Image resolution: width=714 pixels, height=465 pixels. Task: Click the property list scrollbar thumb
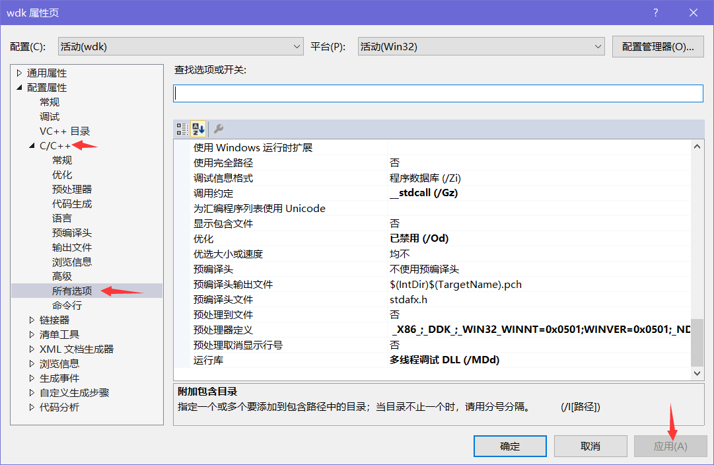[x=697, y=343]
